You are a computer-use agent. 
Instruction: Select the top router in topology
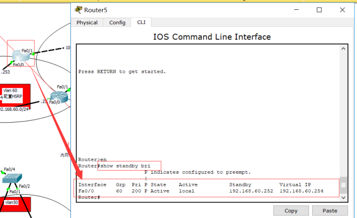point(21,55)
